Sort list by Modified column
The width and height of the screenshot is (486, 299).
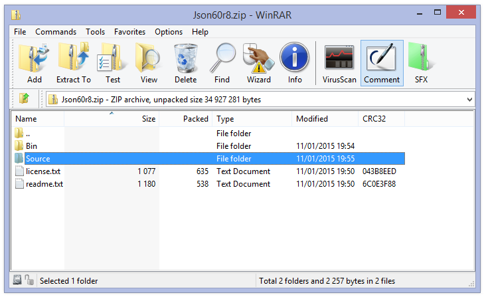pyautogui.click(x=325, y=119)
